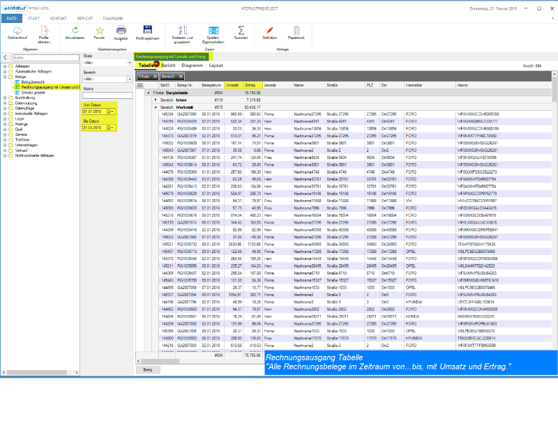Edit query with Definition pencil icon
The width and height of the screenshot is (558, 439).
269,30
